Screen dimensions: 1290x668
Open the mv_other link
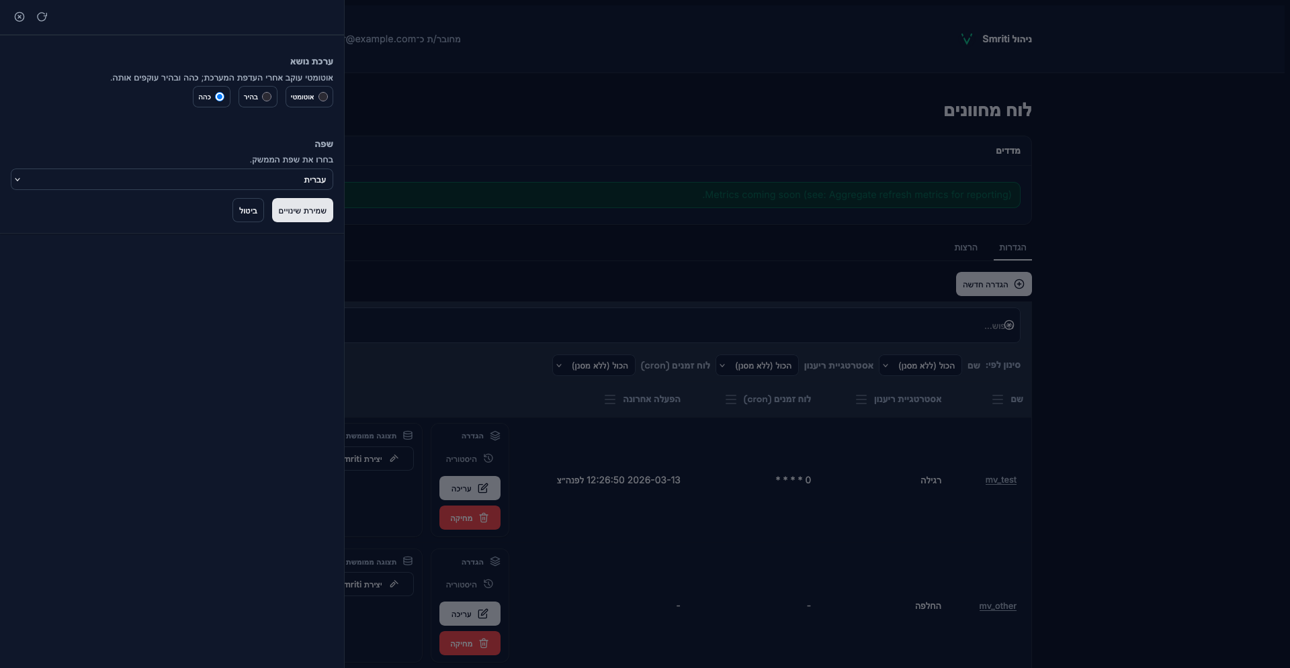[997, 606]
